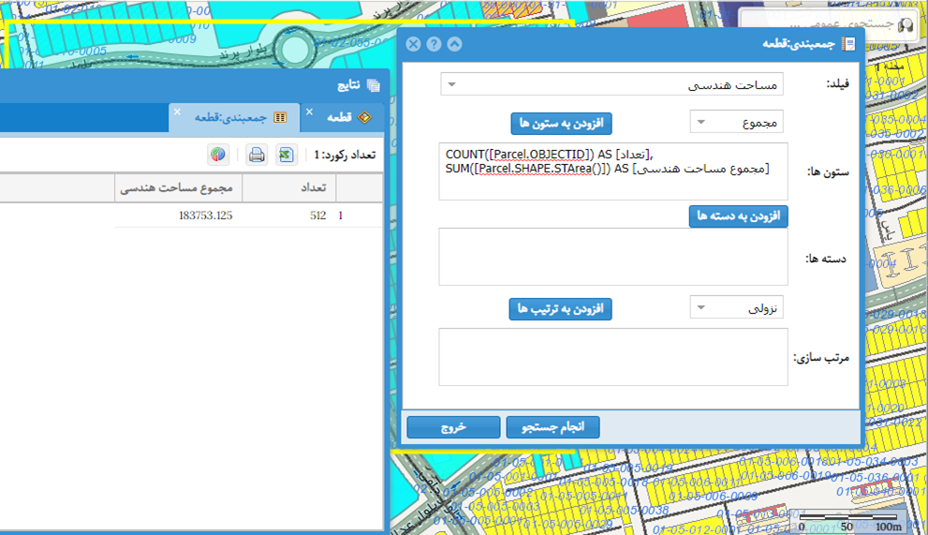Collapse the جمعبندی:قطعه dialog with the up arrow
Screen dimensions: 928x535
(x=454, y=44)
